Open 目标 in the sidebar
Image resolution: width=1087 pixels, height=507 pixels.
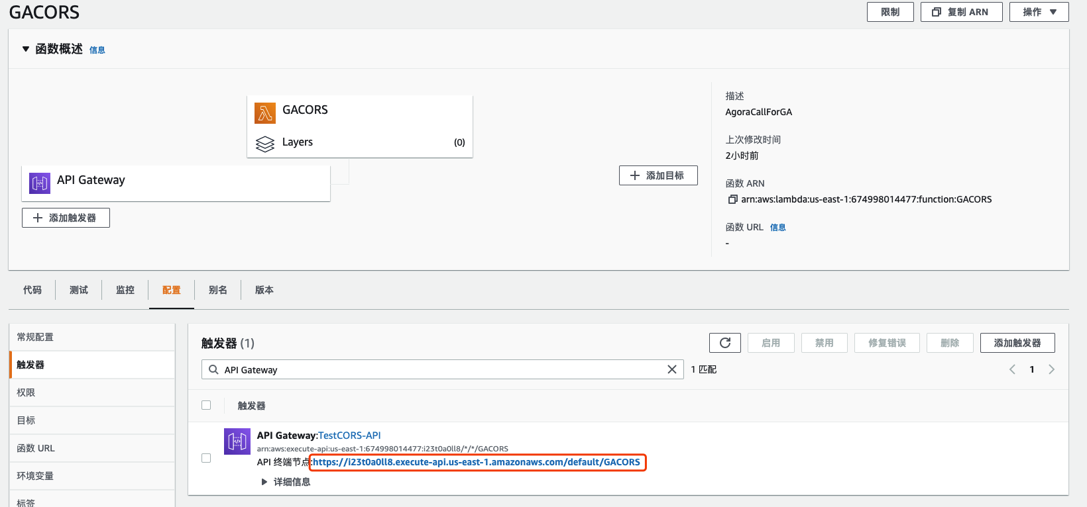point(92,420)
